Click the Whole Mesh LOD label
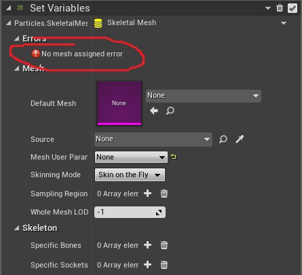Viewport: 302px width, 275px height. pyautogui.click(x=60, y=212)
